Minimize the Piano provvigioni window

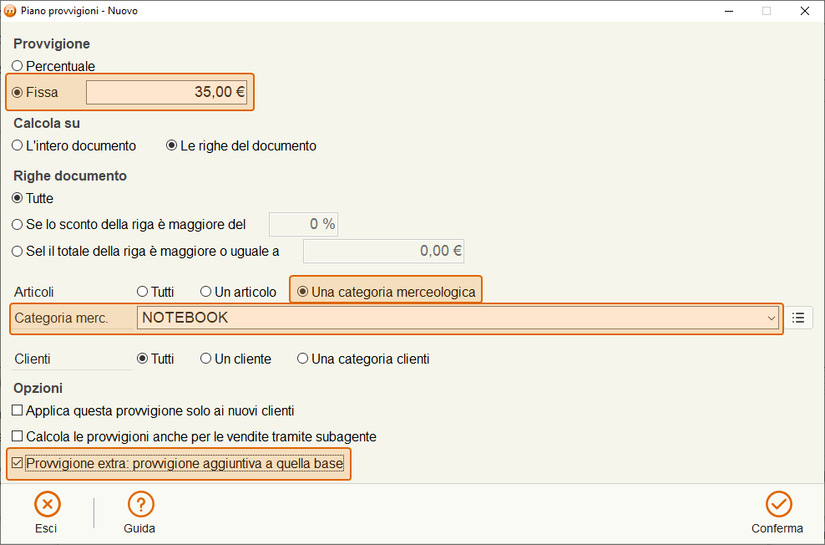click(729, 11)
